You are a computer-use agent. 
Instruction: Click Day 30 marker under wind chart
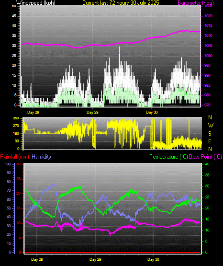[152, 112]
